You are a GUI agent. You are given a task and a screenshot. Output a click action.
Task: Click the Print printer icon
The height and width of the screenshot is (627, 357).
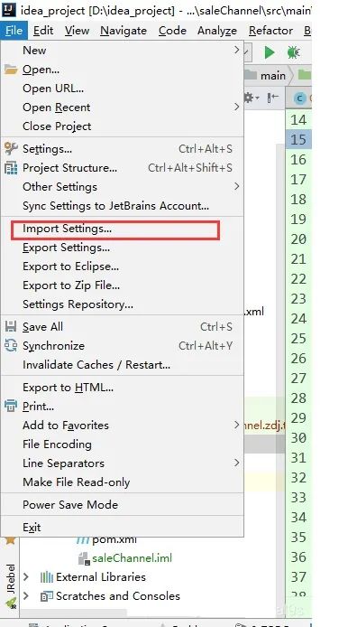11,407
